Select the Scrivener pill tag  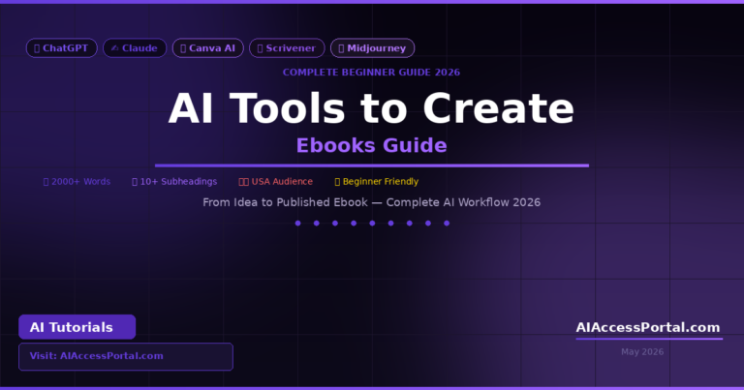(x=287, y=47)
